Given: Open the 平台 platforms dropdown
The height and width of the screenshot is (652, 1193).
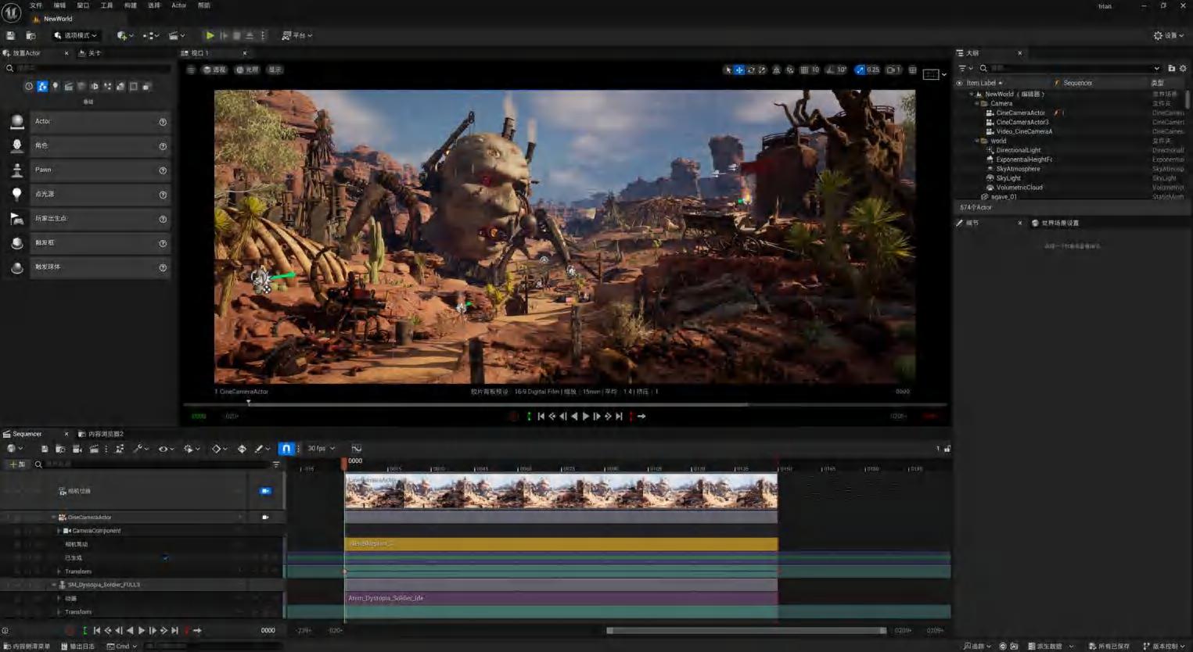Looking at the screenshot, I should point(297,35).
